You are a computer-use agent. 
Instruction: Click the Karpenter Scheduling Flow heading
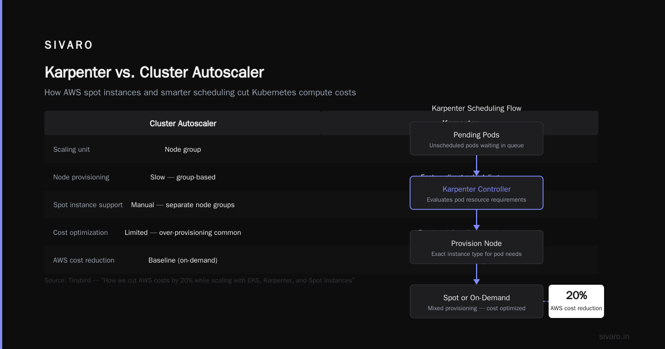pyautogui.click(x=477, y=109)
